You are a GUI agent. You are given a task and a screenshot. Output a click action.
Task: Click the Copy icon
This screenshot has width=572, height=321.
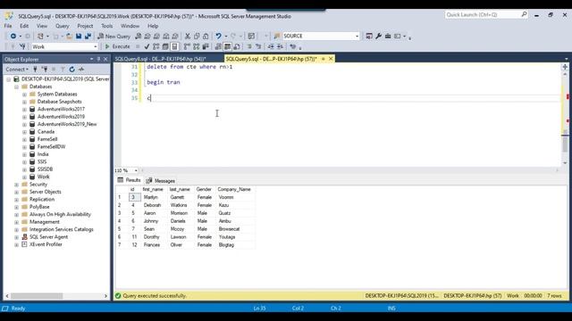point(197,36)
